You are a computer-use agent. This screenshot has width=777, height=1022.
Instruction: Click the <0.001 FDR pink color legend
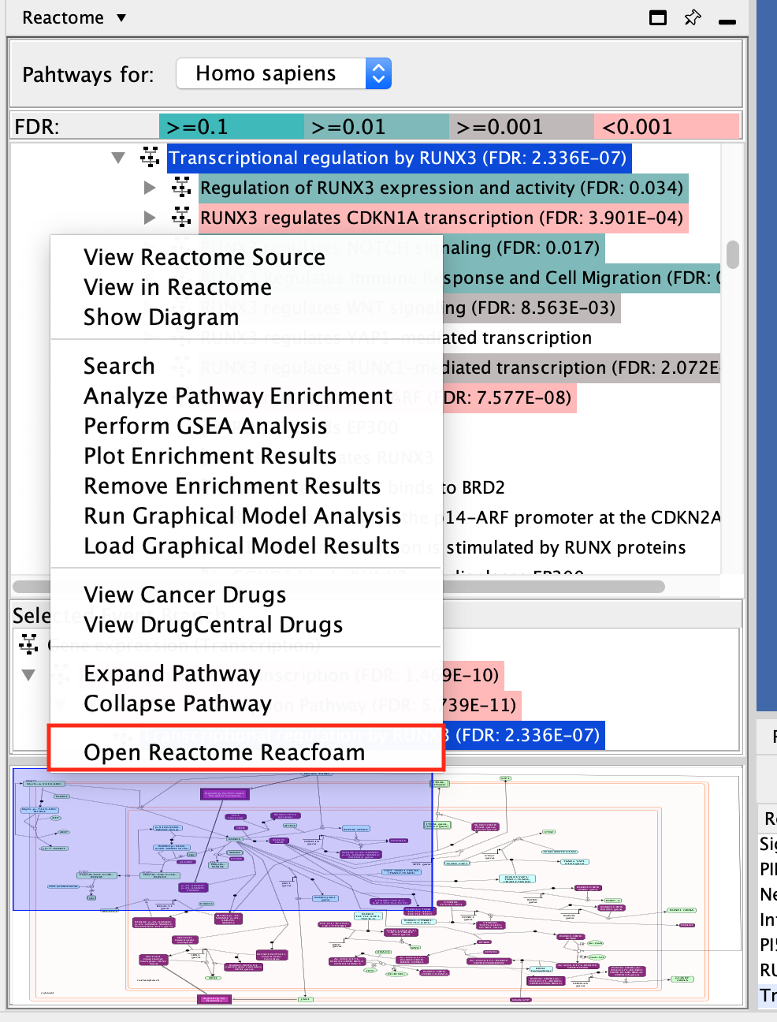pos(666,127)
